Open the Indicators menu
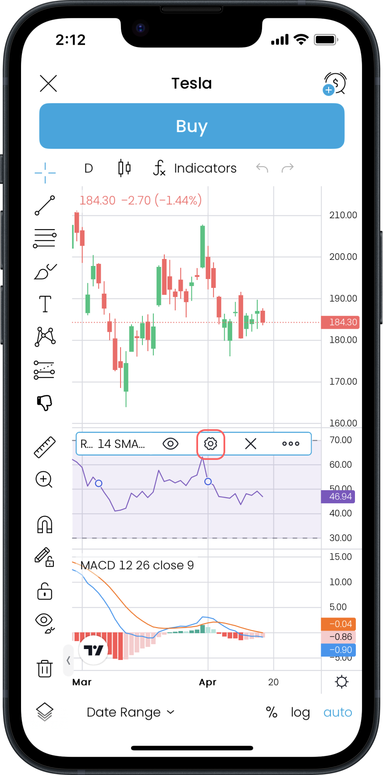Viewport: 383px width, 775px height. [x=195, y=168]
